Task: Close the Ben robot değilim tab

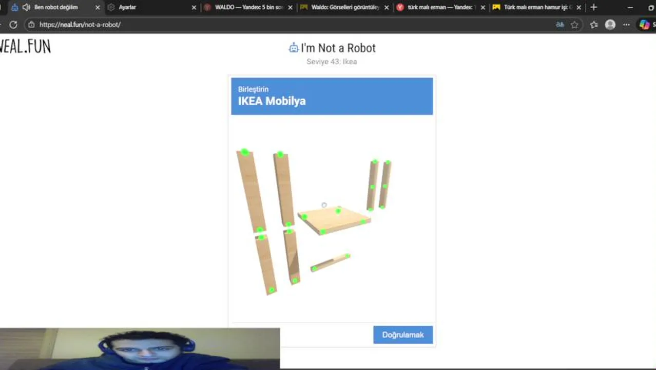Action: tap(98, 8)
